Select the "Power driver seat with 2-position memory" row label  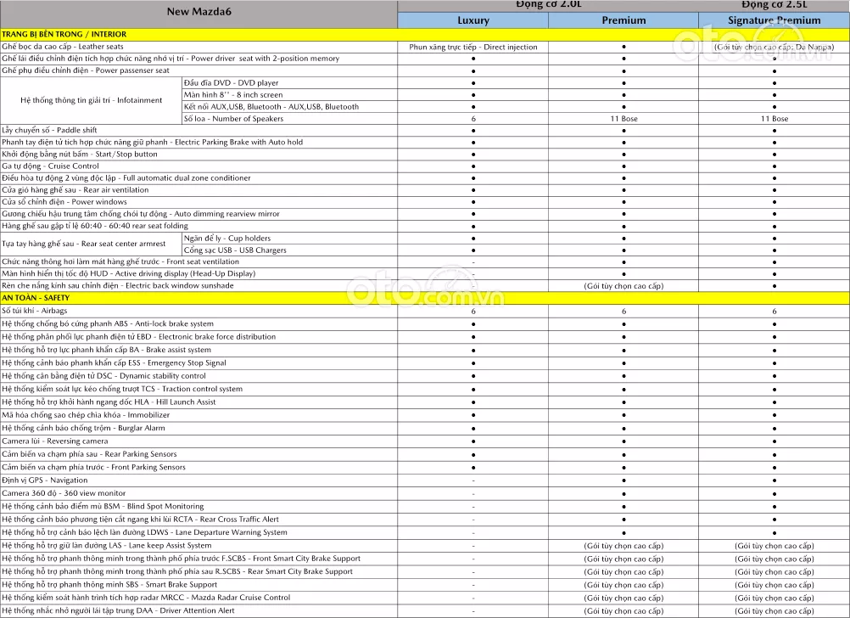click(171, 59)
